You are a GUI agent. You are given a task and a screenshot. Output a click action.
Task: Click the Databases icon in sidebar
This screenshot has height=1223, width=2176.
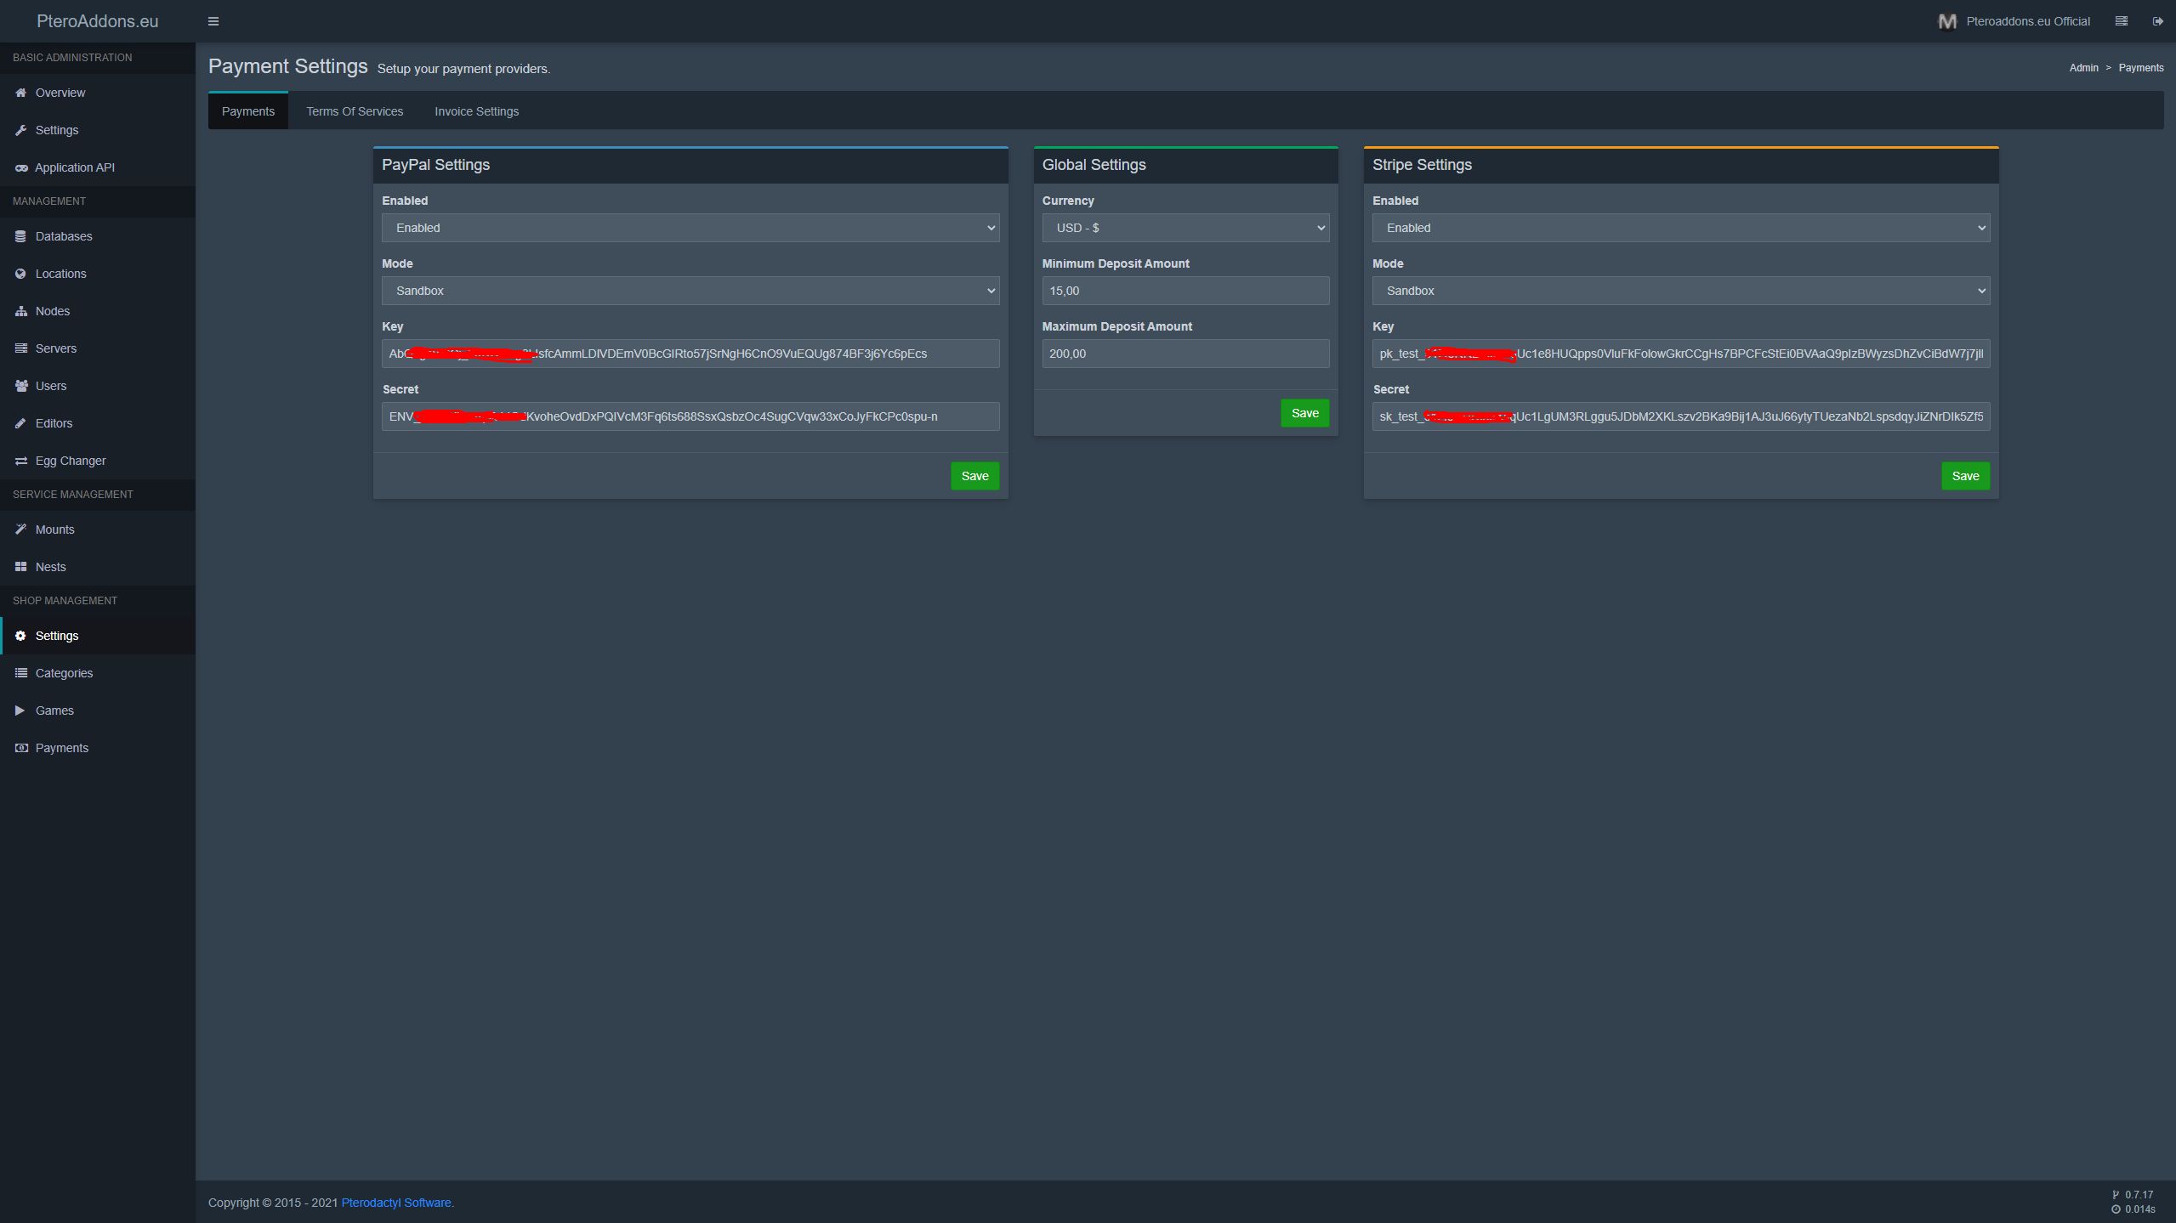pyautogui.click(x=20, y=236)
